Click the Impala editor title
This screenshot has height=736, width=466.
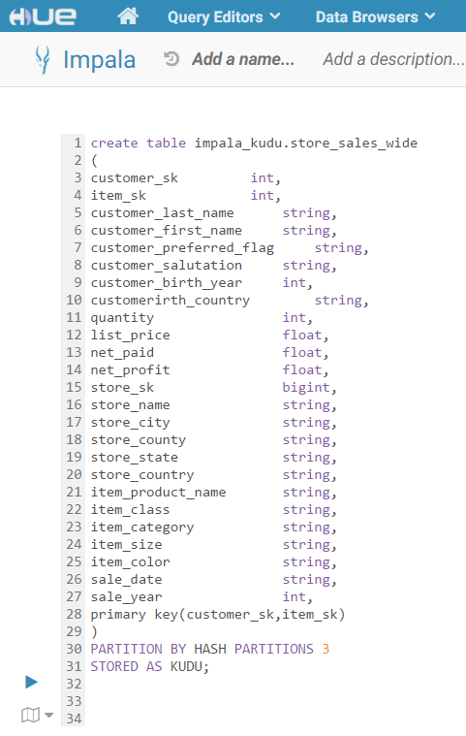click(100, 60)
